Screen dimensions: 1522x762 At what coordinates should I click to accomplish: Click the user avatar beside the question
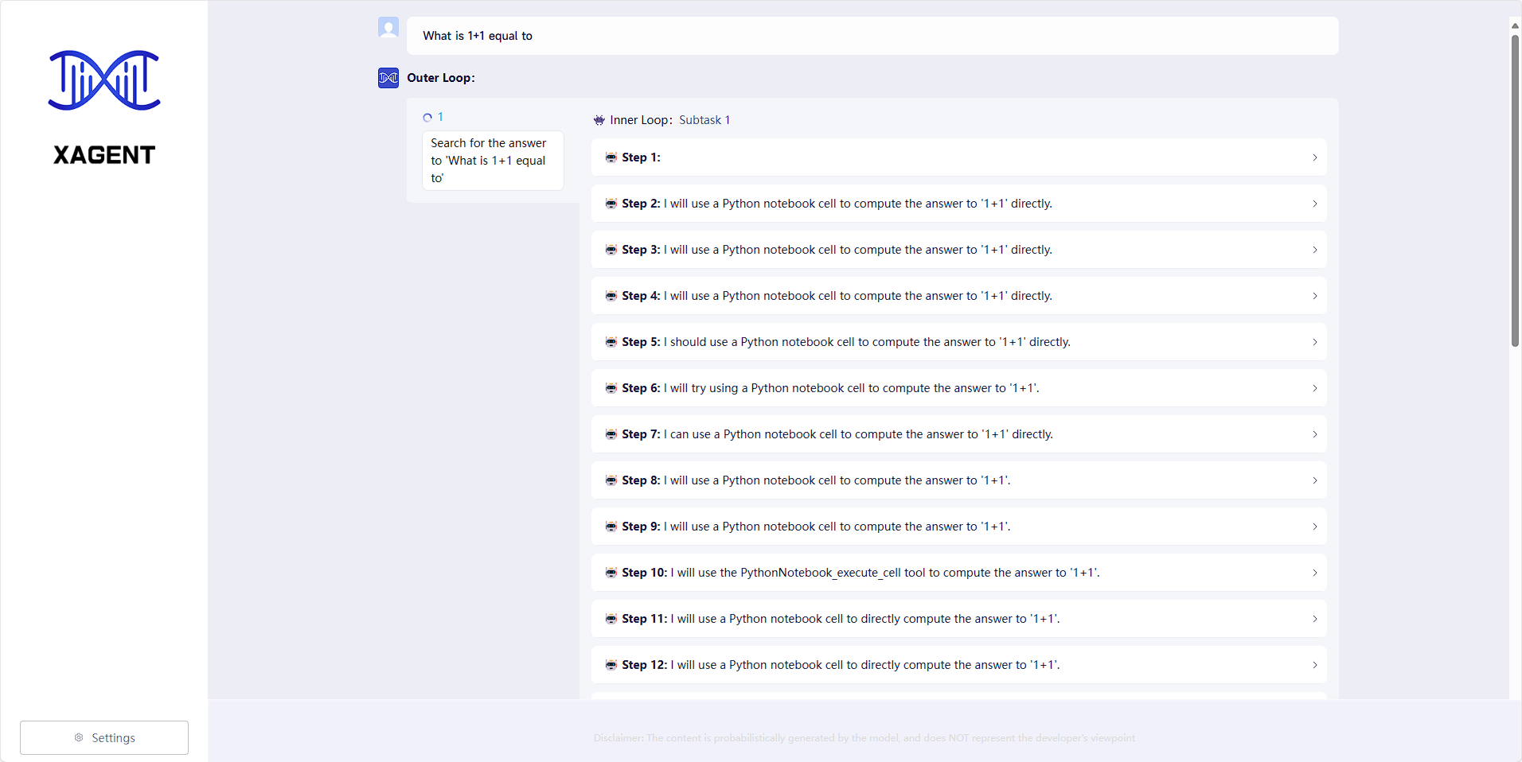coord(388,27)
